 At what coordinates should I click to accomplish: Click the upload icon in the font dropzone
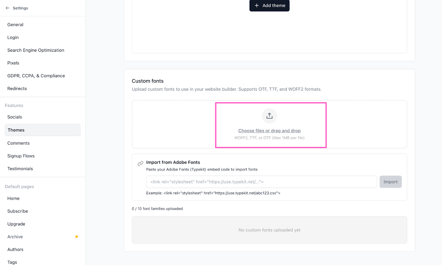pyautogui.click(x=269, y=116)
